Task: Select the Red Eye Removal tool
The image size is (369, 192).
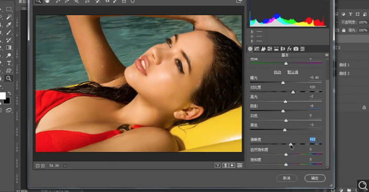Action: coord(107,1)
